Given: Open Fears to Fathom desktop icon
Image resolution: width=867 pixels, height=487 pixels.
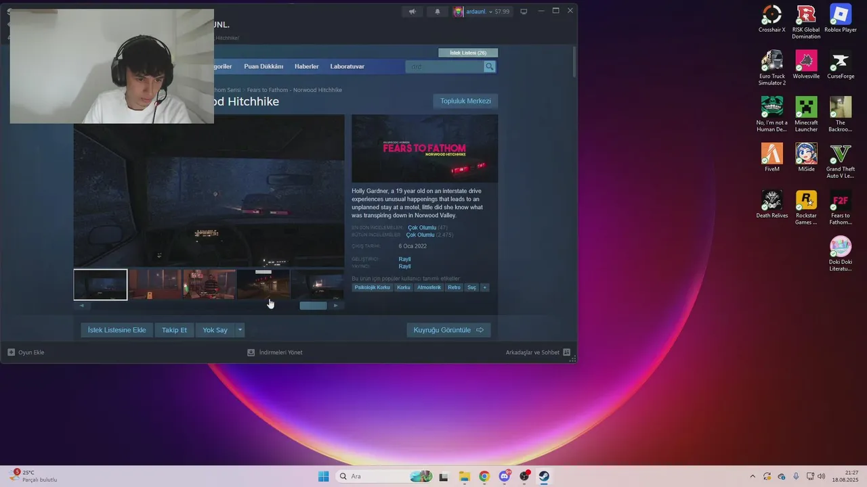Looking at the screenshot, I should [x=841, y=208].
